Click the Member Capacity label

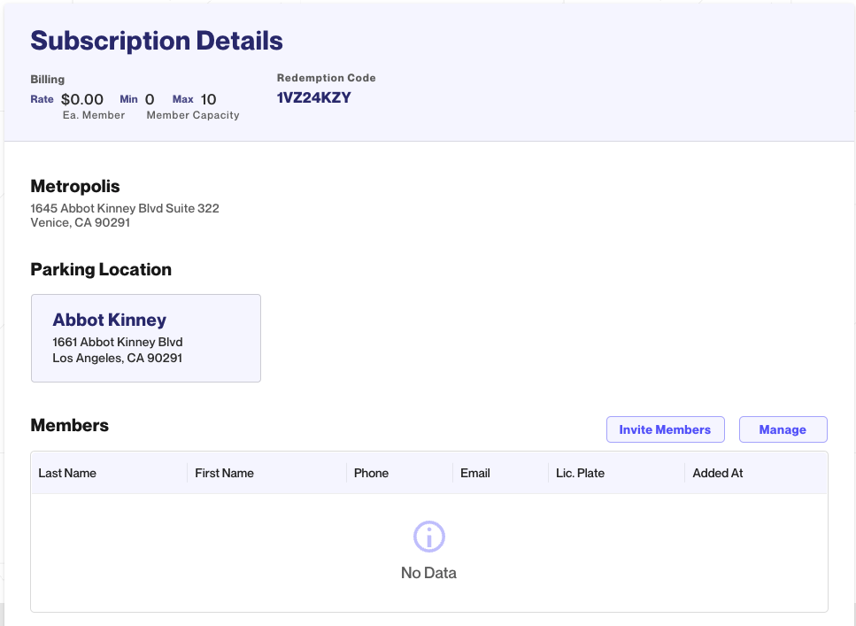coord(193,115)
